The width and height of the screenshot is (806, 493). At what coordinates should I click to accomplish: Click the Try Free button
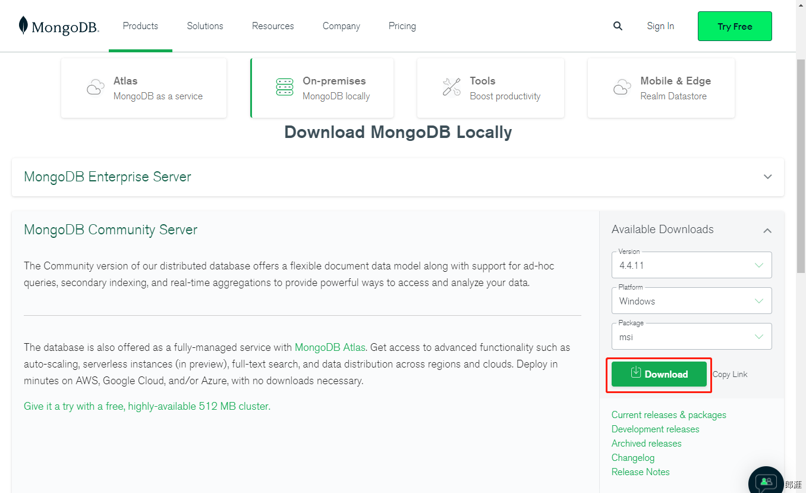click(x=735, y=26)
